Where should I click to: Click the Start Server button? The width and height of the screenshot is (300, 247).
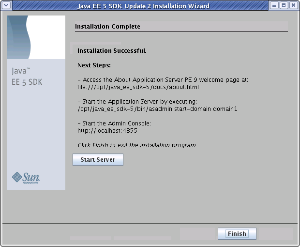tap(98, 159)
